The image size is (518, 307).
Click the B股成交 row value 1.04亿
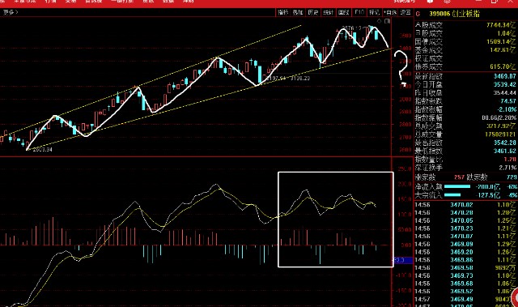click(x=506, y=33)
